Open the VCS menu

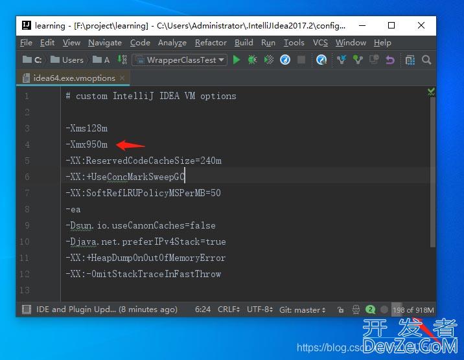tap(320, 43)
